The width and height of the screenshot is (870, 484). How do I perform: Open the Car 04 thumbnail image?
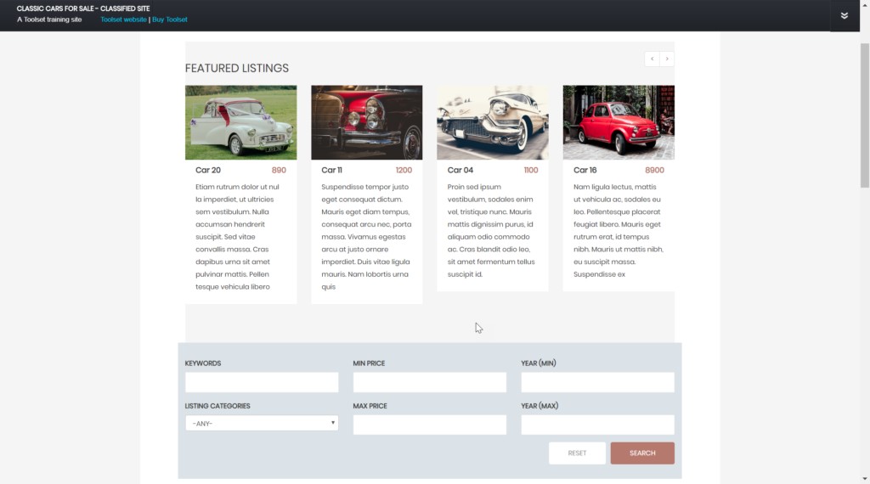tap(493, 122)
